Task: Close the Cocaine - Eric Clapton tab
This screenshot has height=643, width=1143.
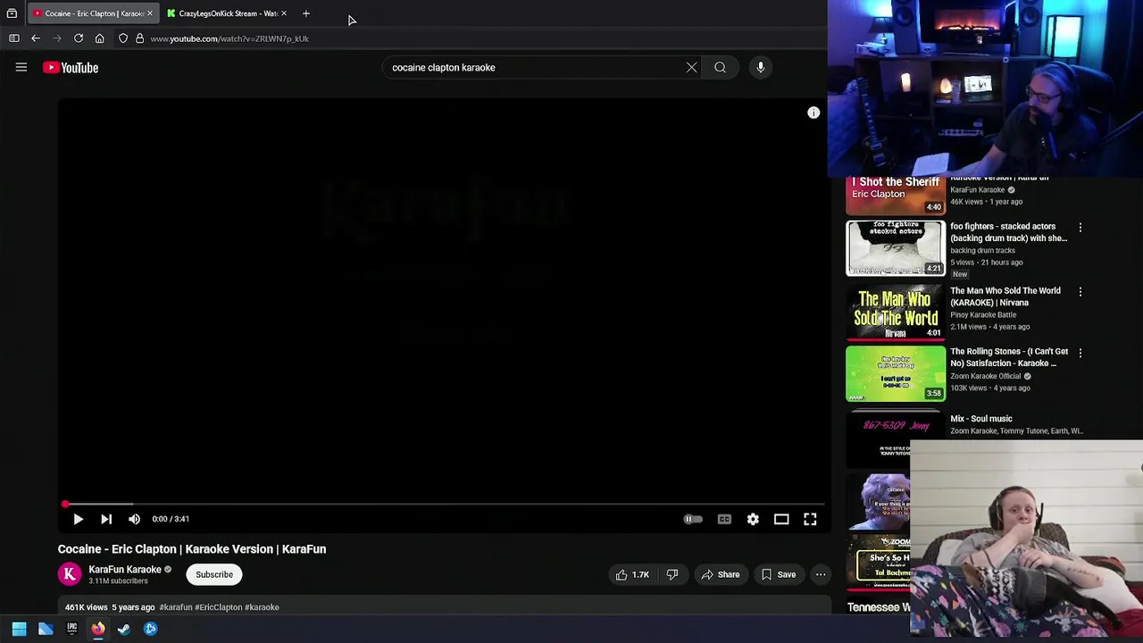Action: [x=150, y=13]
